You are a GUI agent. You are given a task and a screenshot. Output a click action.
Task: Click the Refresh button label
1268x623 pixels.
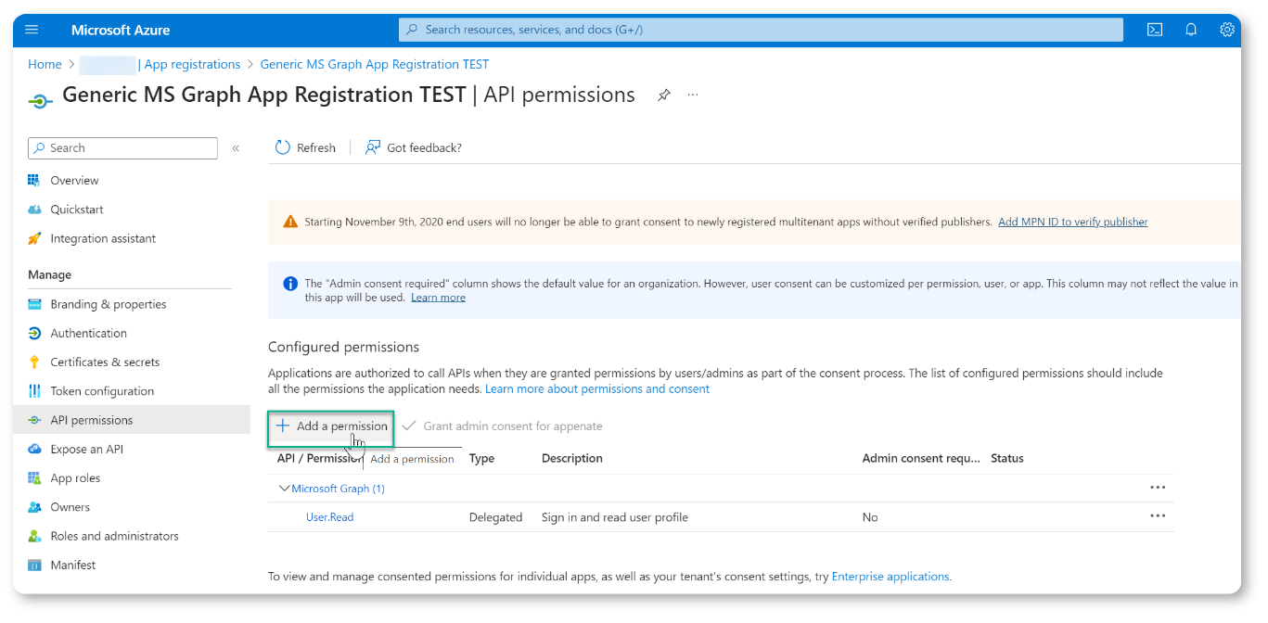point(316,147)
